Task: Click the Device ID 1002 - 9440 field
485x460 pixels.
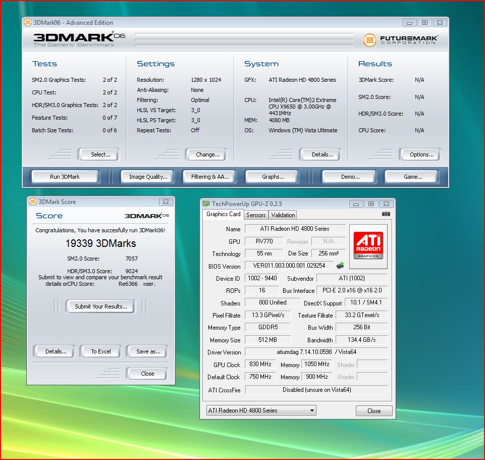Action: click(x=262, y=278)
